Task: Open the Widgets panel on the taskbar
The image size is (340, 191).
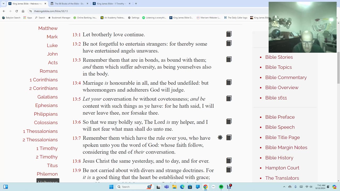Action: click(6, 187)
